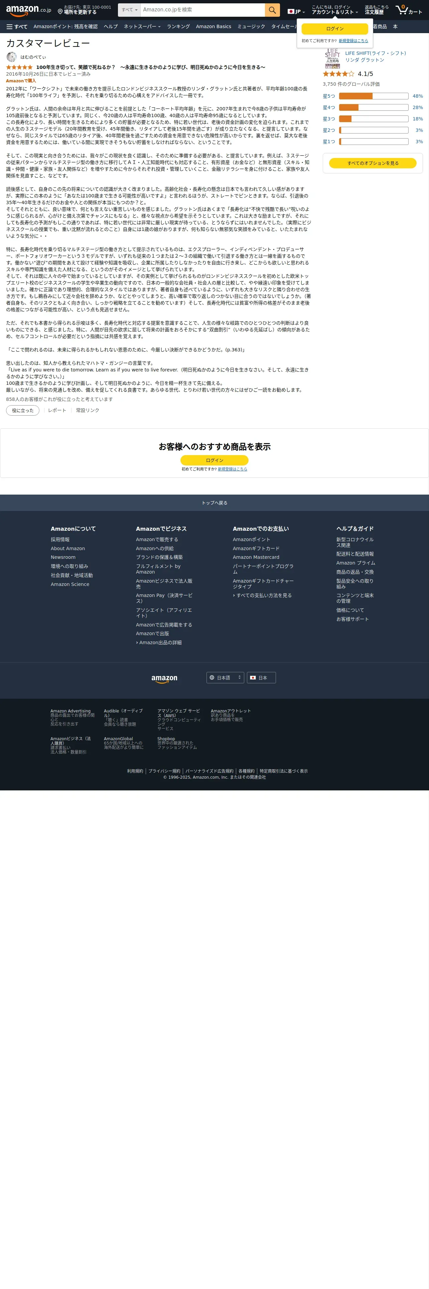The height and width of the screenshot is (1289, 429).
Task: Click the location pin delivery icon
Action: point(60,11)
